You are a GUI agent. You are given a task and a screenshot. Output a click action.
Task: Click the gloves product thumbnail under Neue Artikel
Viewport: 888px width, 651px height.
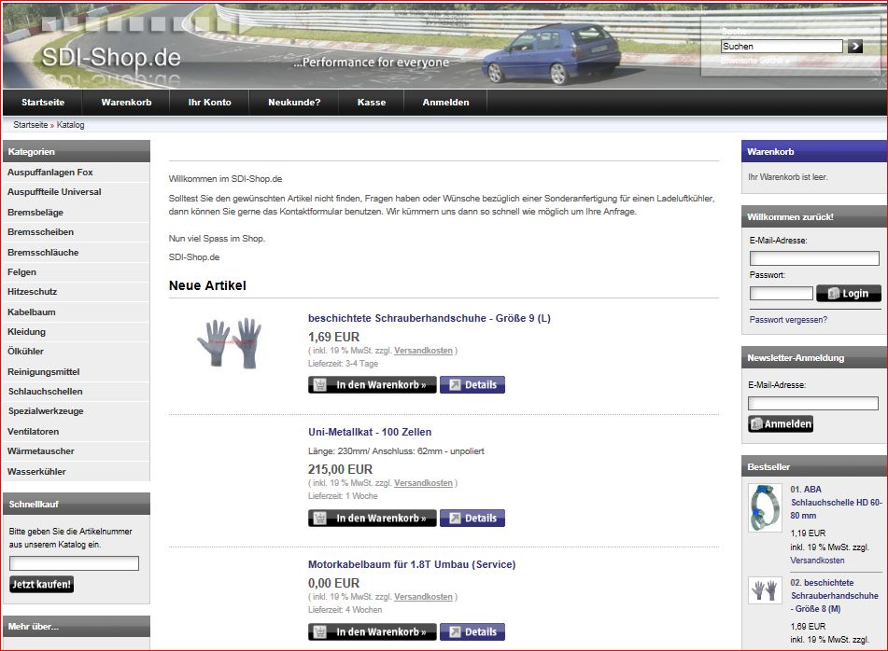(x=229, y=341)
